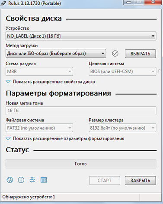
Task: Open the language selection globe icon
Action: [10, 180]
